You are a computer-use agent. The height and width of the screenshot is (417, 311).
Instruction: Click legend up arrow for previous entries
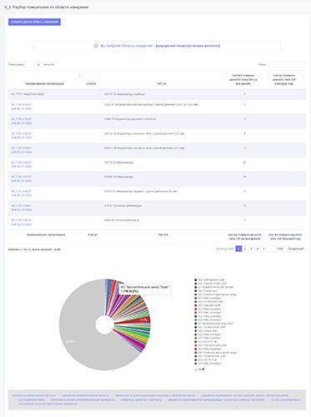(x=196, y=369)
